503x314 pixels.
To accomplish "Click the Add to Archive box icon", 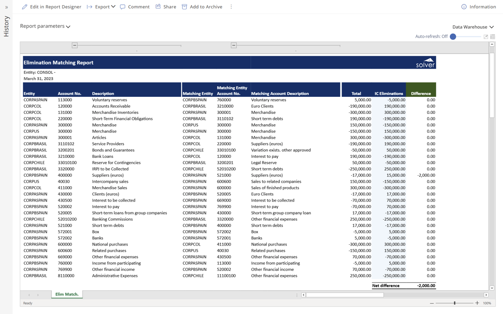I will [x=184, y=7].
